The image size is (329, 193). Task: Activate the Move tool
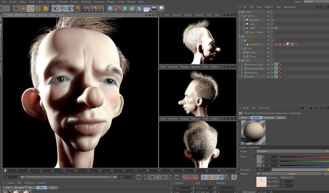[23, 9]
